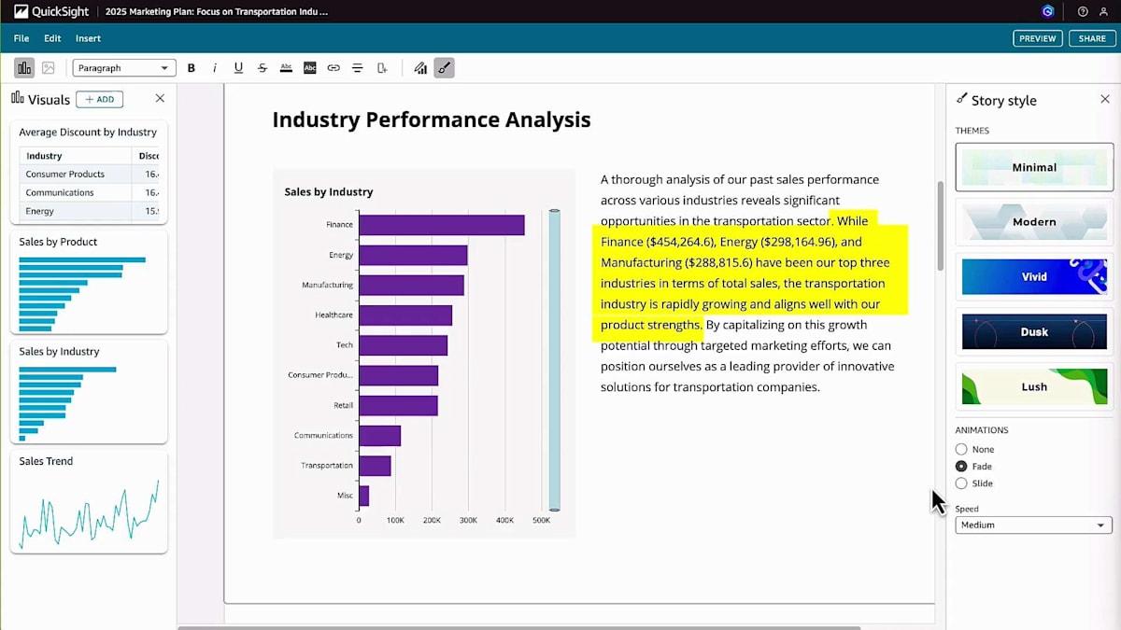
Task: Click the page vertical scrollbar
Action: pyautogui.click(x=940, y=225)
